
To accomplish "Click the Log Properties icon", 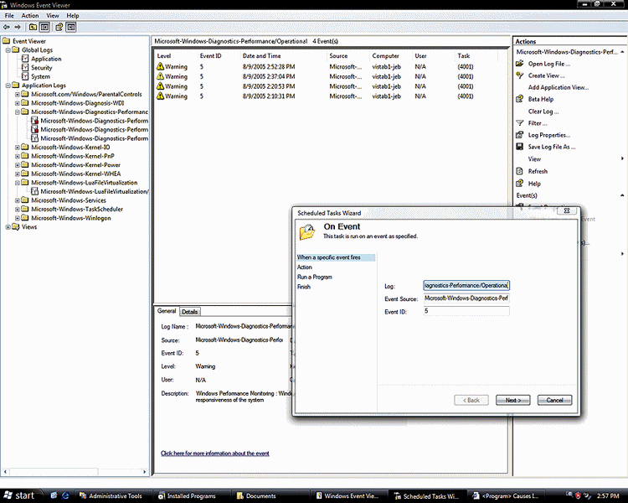I will click(x=519, y=135).
